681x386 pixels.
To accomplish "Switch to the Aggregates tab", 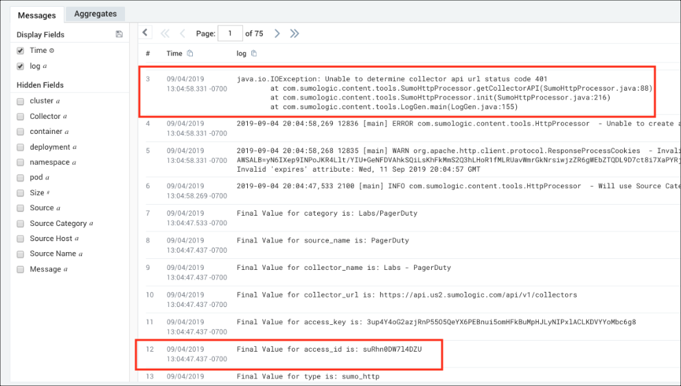I will click(95, 14).
